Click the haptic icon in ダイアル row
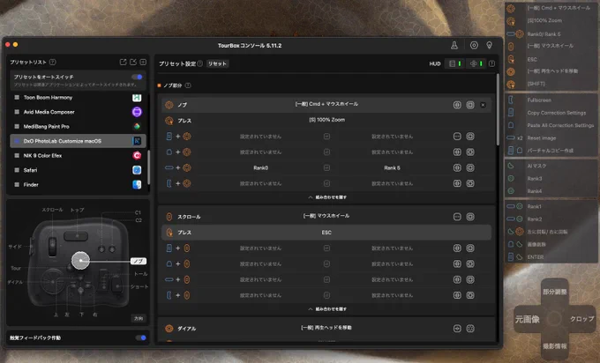 point(457,329)
